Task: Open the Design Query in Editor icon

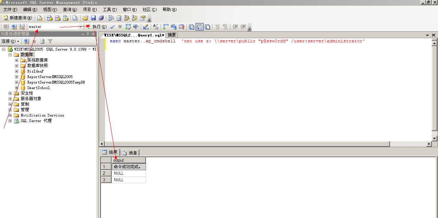Action: tap(146, 27)
